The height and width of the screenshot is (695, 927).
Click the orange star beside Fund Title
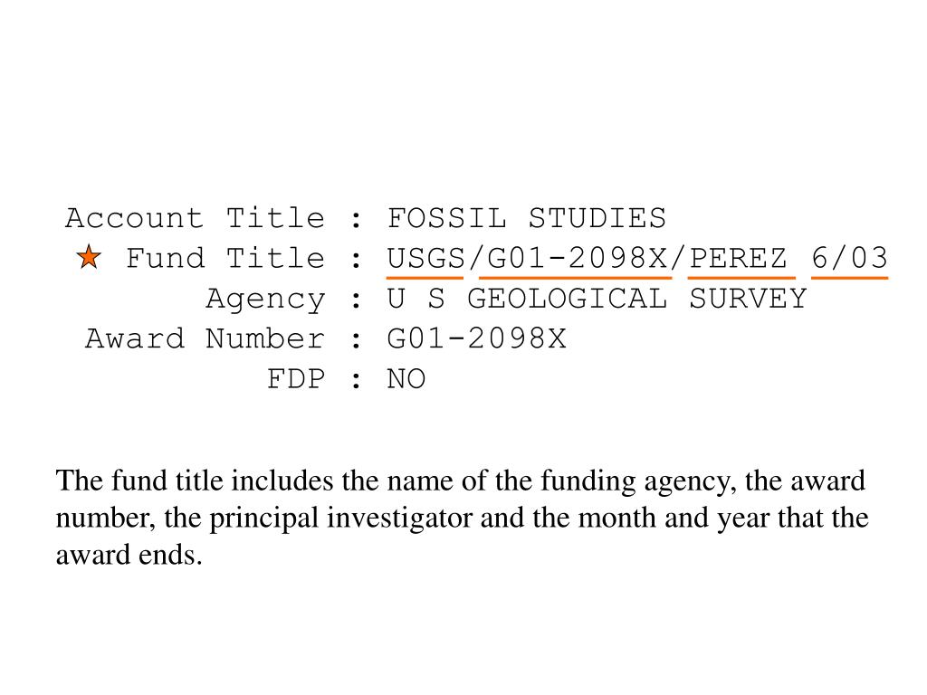pyautogui.click(x=89, y=257)
